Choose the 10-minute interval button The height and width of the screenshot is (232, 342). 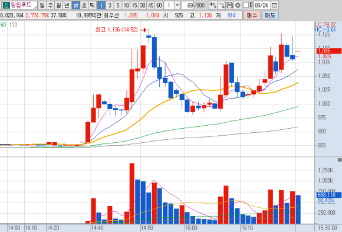(x=126, y=5)
